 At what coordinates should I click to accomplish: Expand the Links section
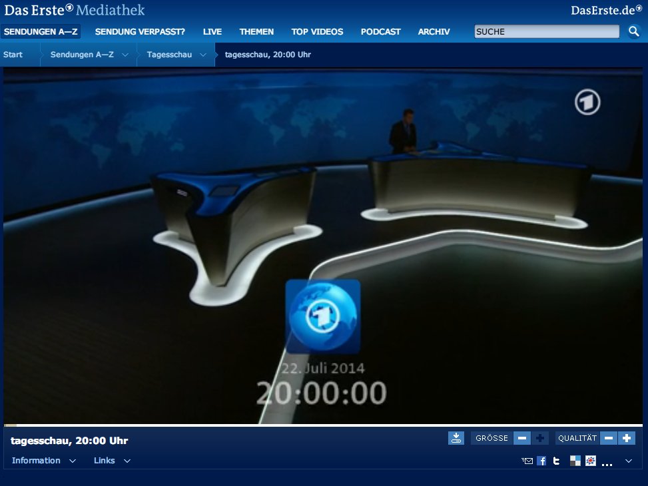[x=112, y=461]
